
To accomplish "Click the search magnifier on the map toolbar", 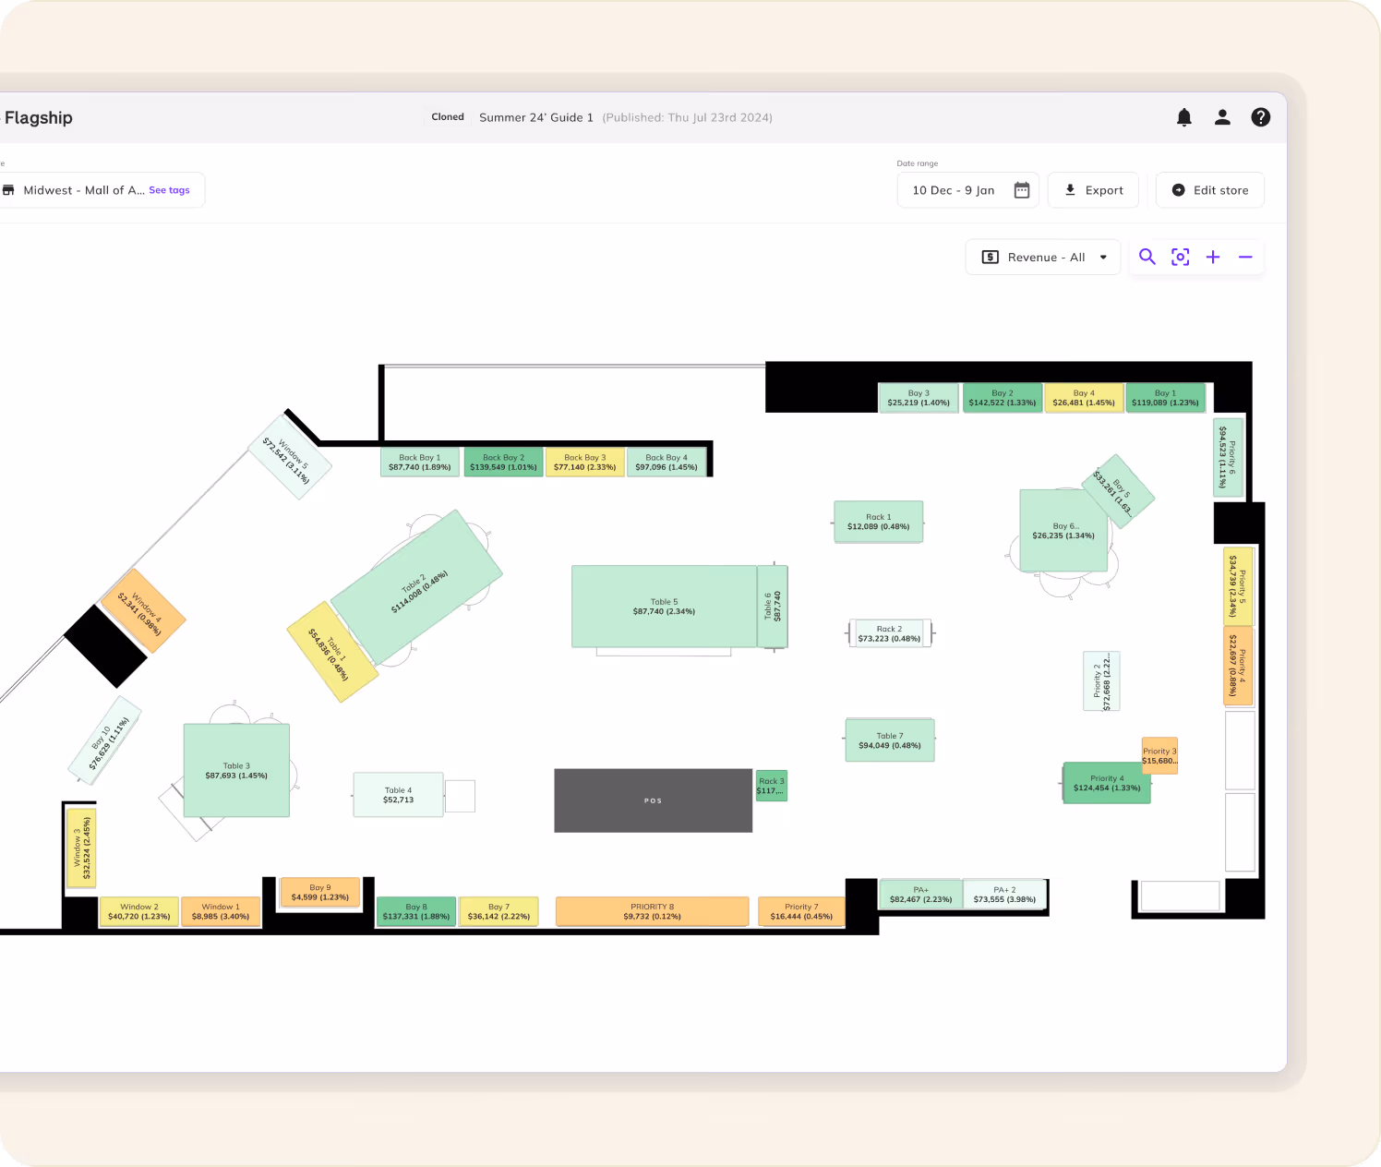I will 1147,257.
